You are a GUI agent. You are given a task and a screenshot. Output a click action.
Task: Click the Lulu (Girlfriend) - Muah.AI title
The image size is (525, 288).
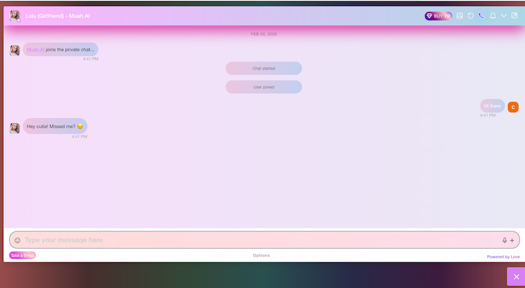click(58, 16)
